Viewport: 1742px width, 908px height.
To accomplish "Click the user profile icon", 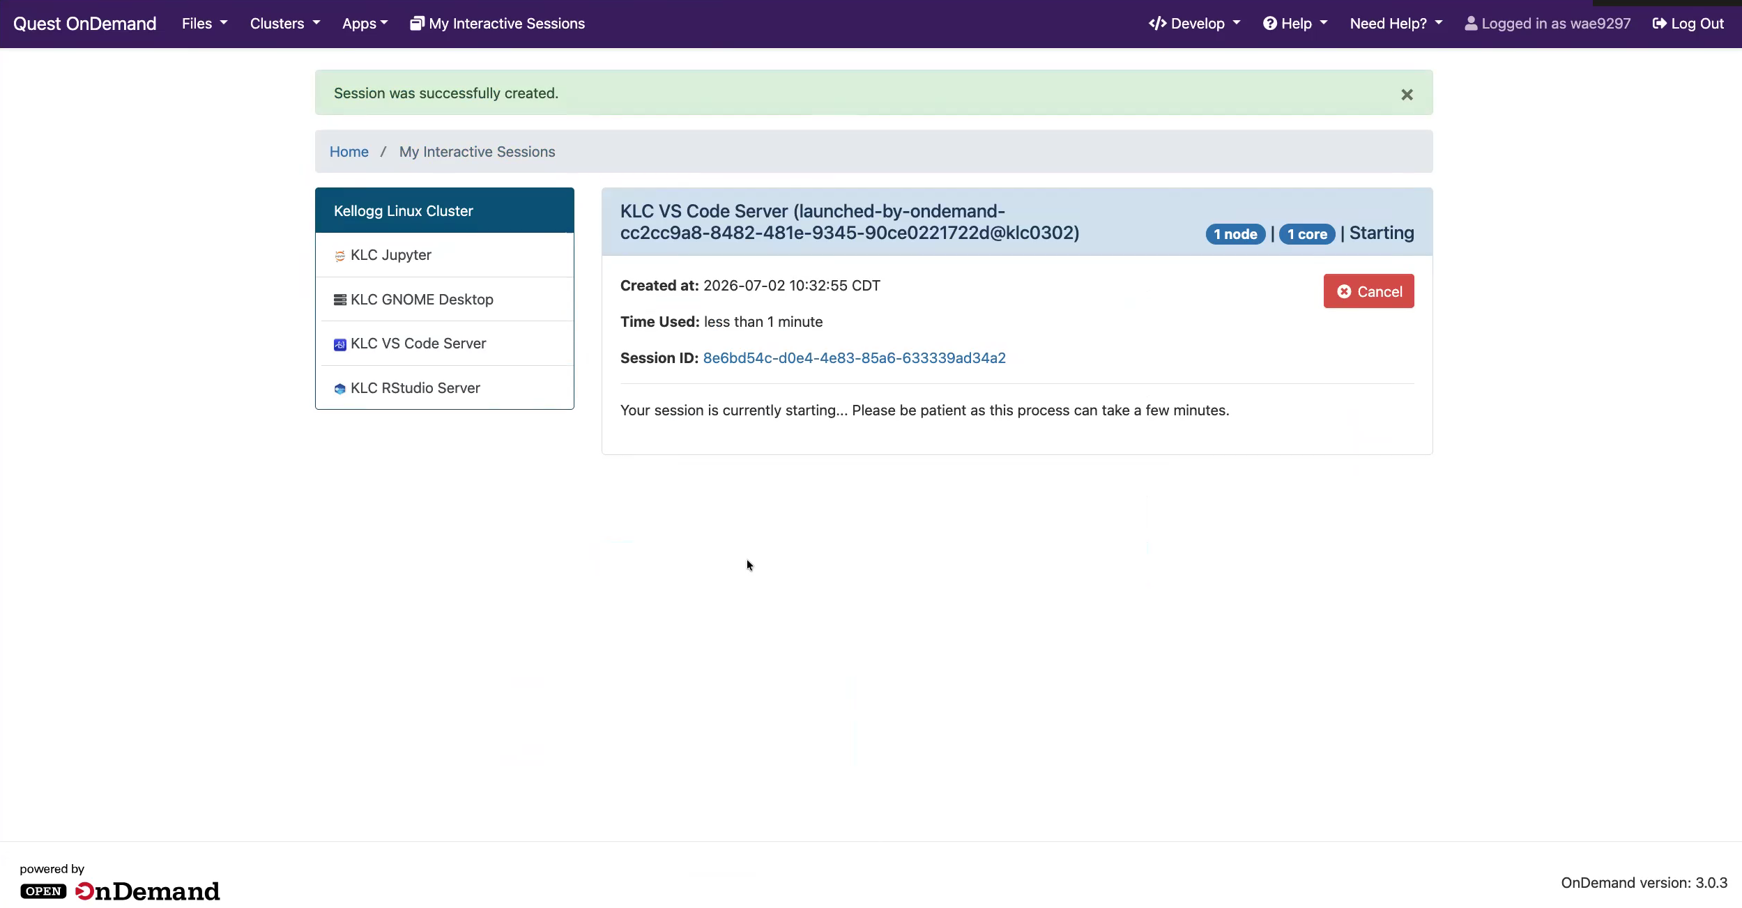I will [1470, 24].
